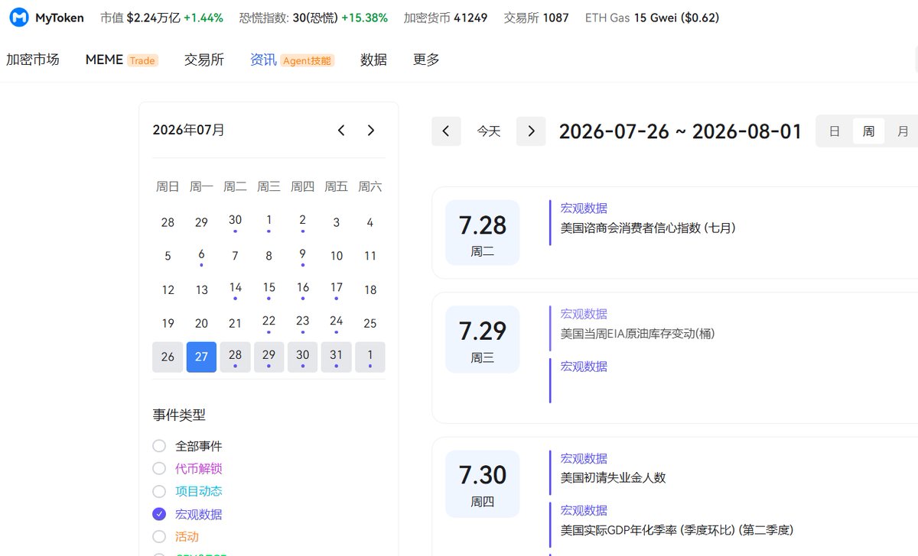Select June 30 in the calendar

coord(235,222)
